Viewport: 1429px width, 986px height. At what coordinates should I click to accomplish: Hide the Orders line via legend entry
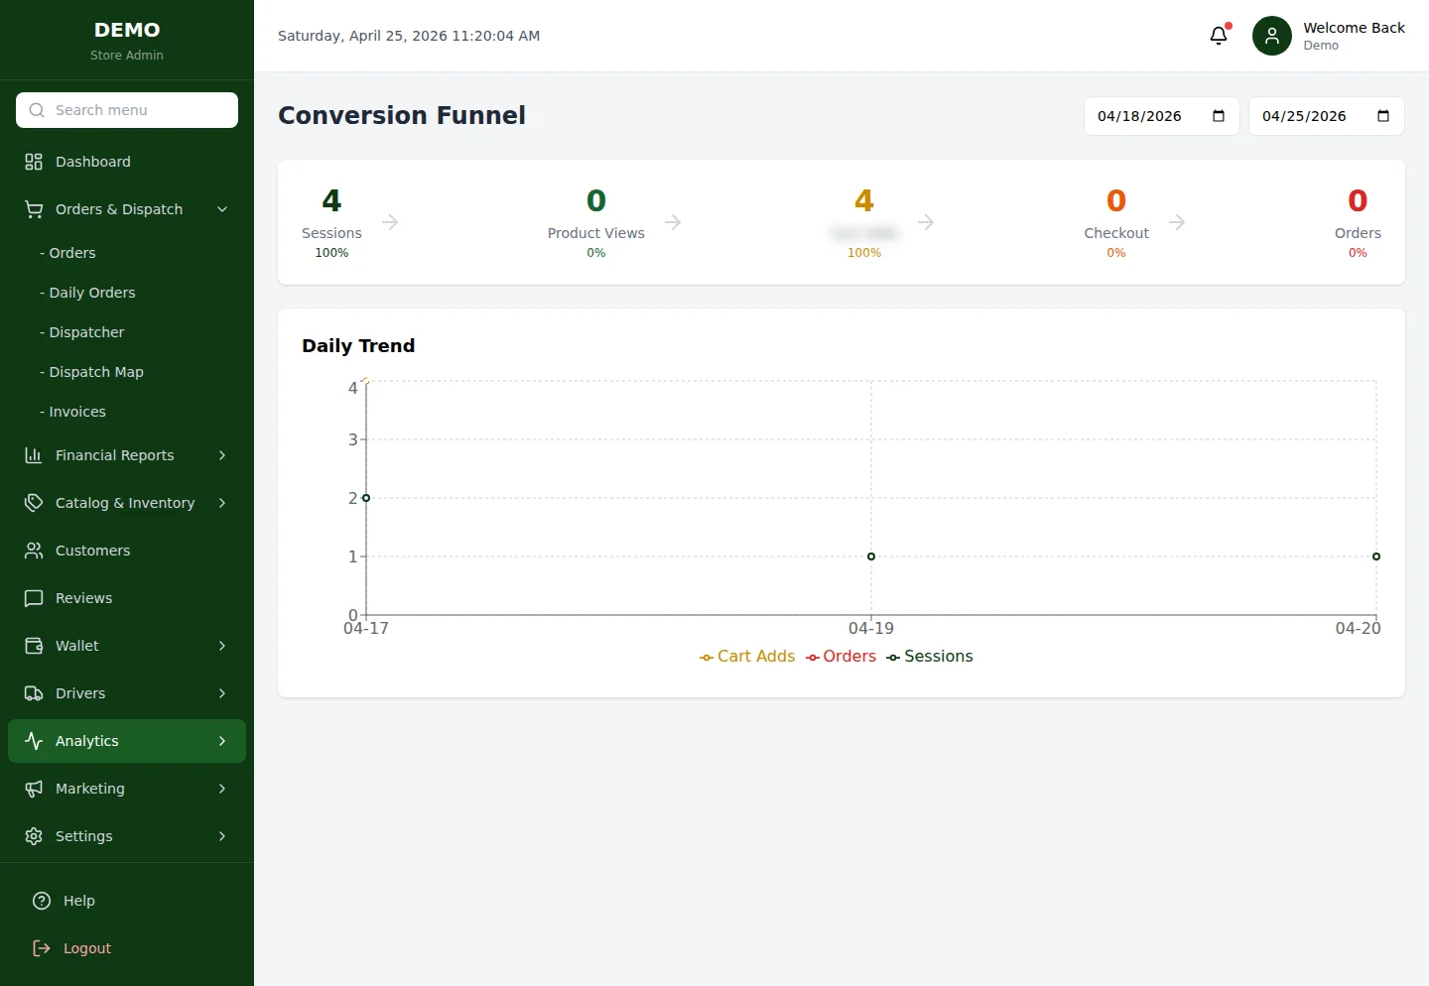841,656
